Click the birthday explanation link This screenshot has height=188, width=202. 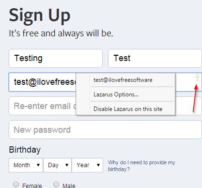pos(141,166)
